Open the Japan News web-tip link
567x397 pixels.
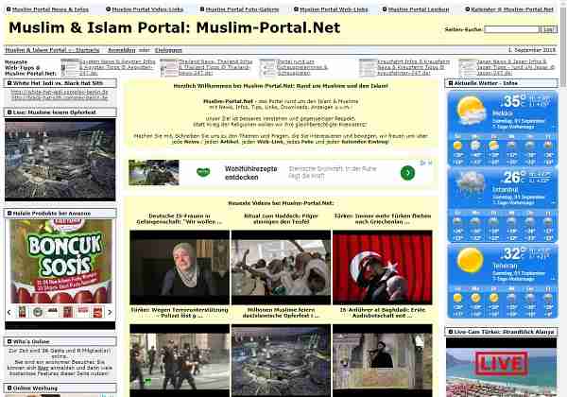click(x=515, y=67)
